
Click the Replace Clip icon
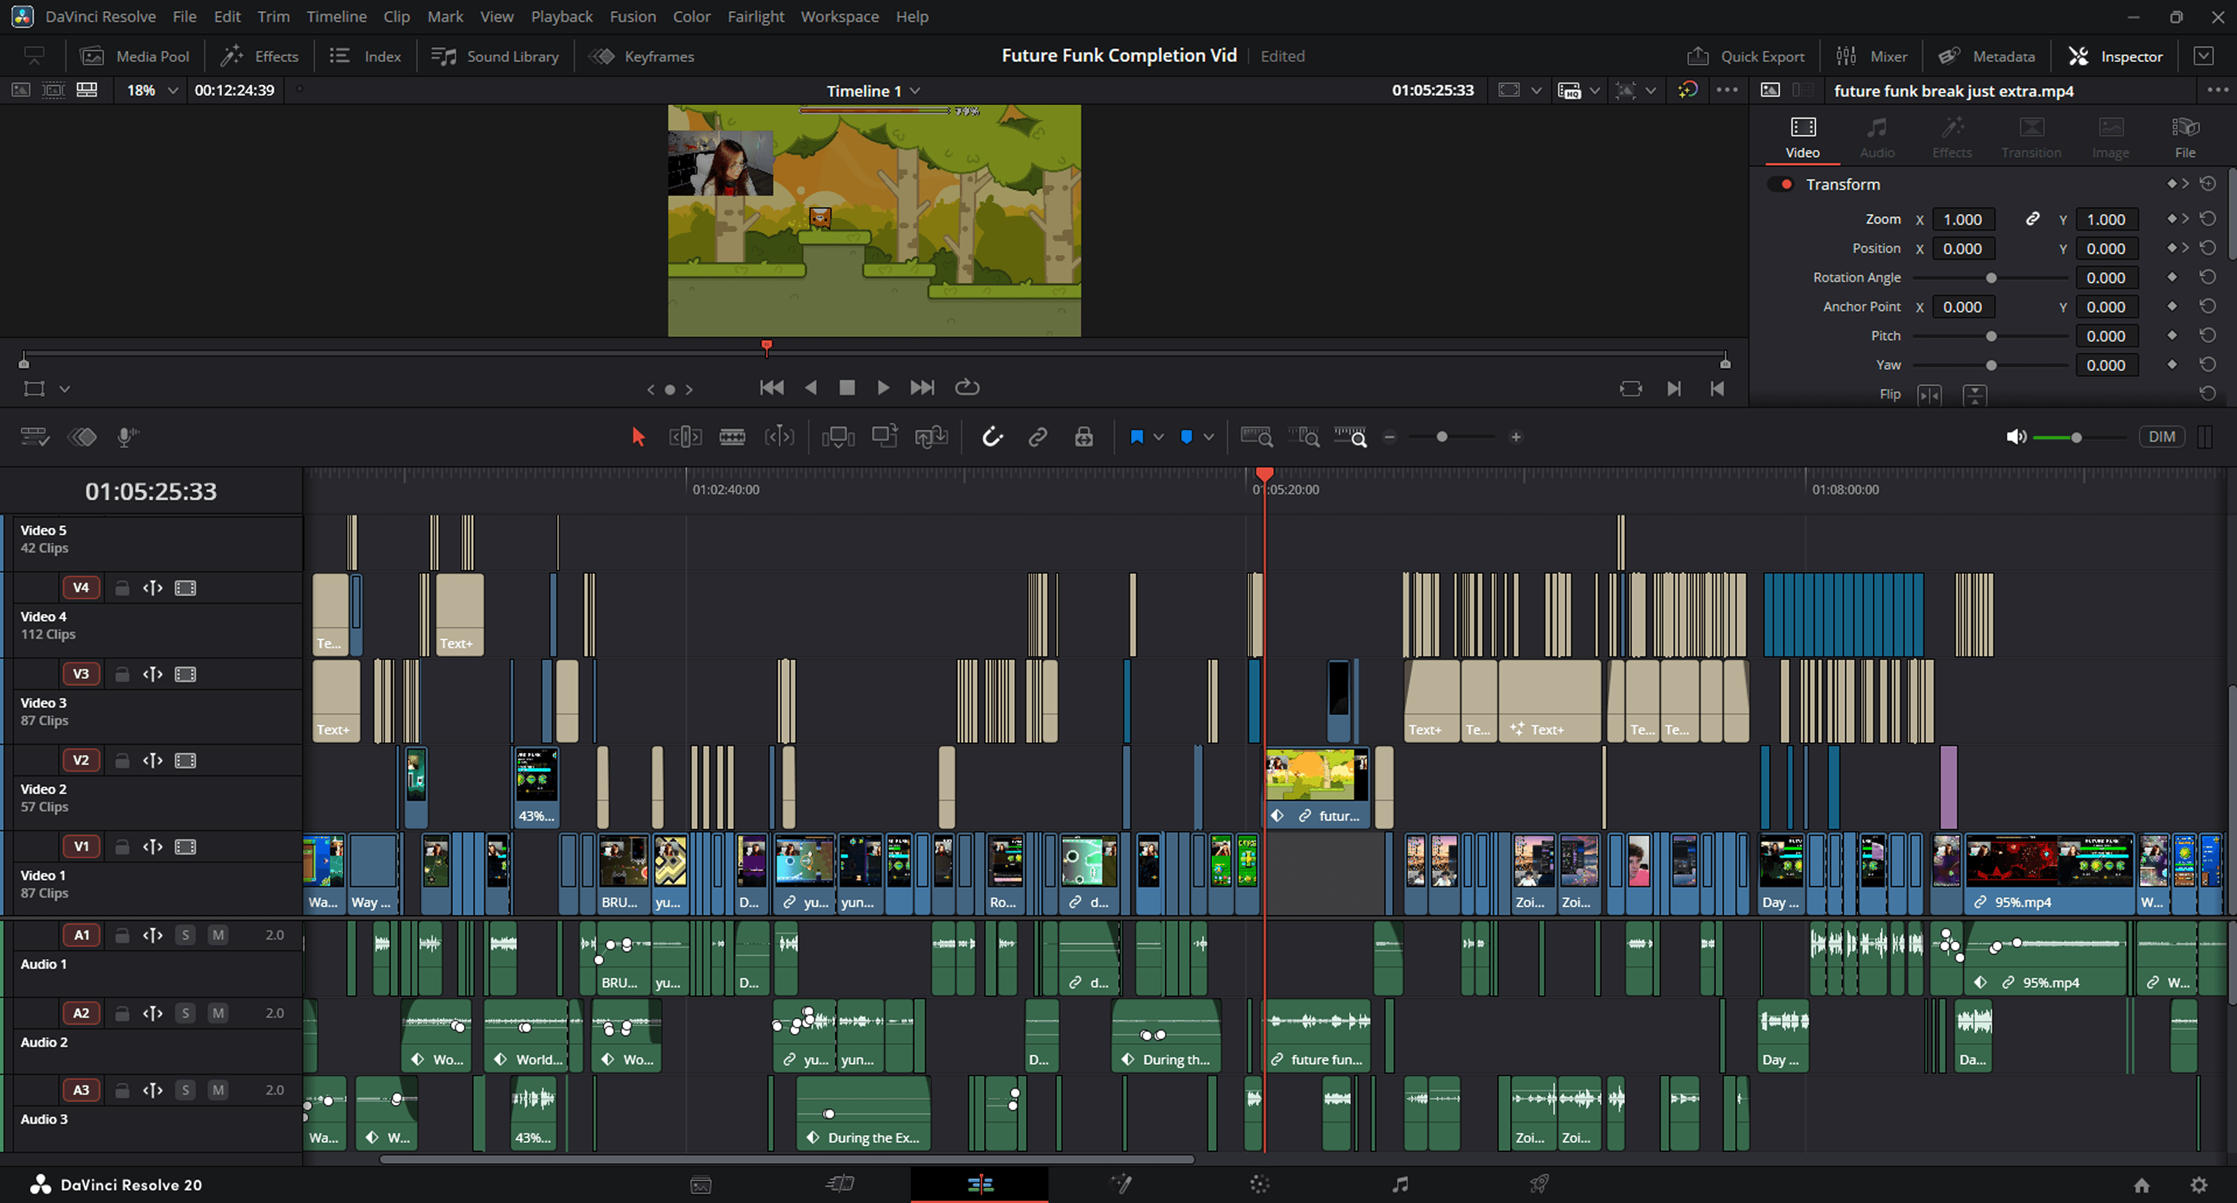click(x=931, y=436)
